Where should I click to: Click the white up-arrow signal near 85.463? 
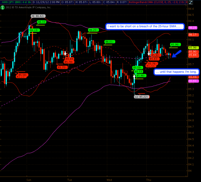pos(134,77)
